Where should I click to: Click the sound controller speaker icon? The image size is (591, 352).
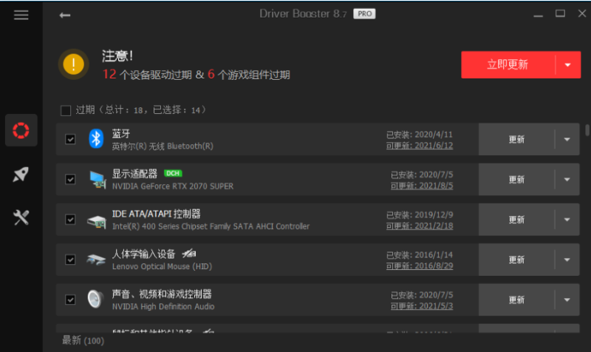pyautogui.click(x=95, y=299)
